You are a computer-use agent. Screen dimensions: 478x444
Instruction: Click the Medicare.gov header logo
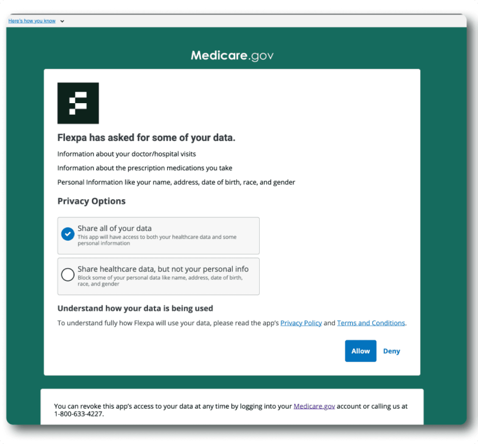pos(232,55)
